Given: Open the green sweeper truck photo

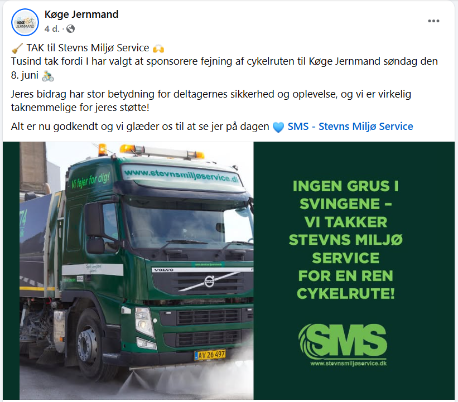Looking at the screenshot, I should (x=137, y=270).
